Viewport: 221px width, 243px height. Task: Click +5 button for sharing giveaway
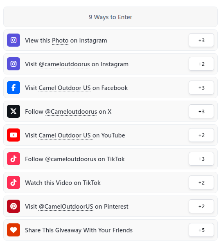(x=201, y=230)
